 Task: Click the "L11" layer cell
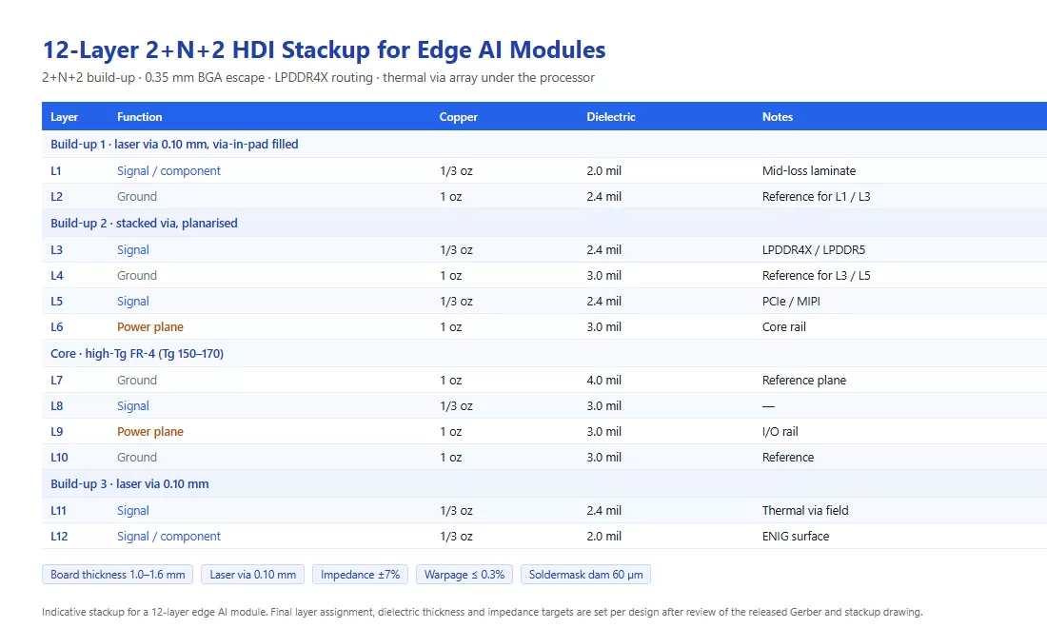[59, 511]
